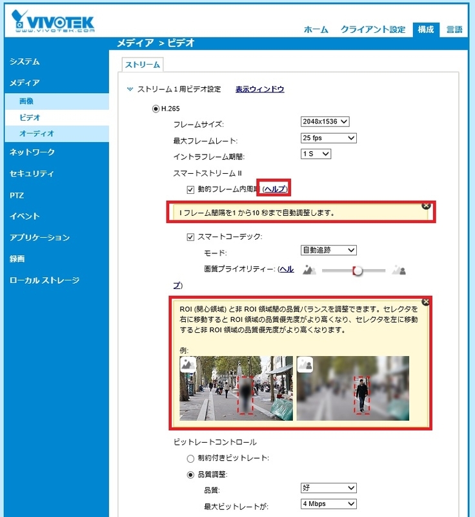The image size is (475, 517).
Task: Open the クライアント設定 top tab
Action: [373, 30]
